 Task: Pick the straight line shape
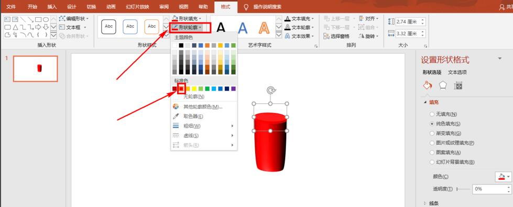(x=23, y=19)
